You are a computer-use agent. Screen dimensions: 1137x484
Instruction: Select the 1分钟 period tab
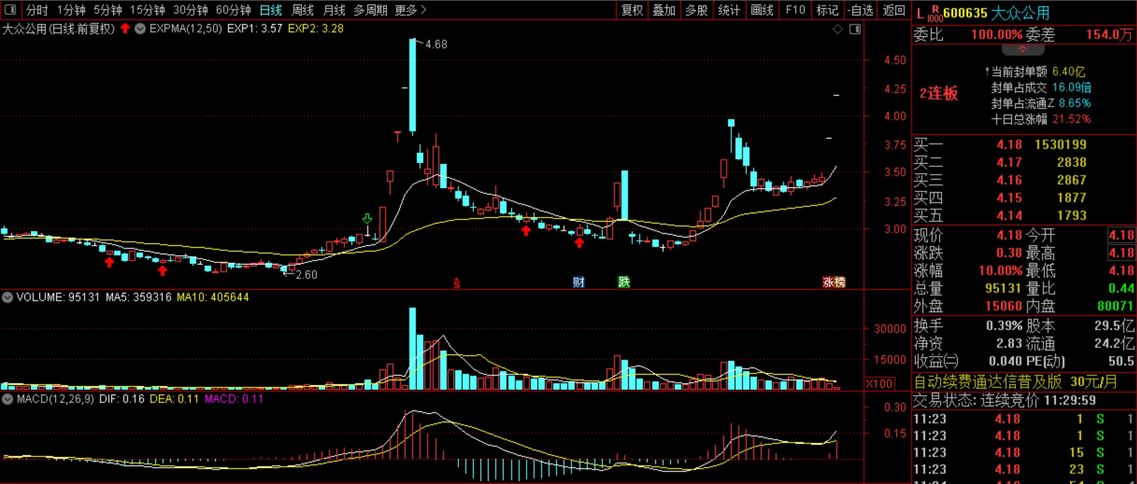(x=71, y=10)
